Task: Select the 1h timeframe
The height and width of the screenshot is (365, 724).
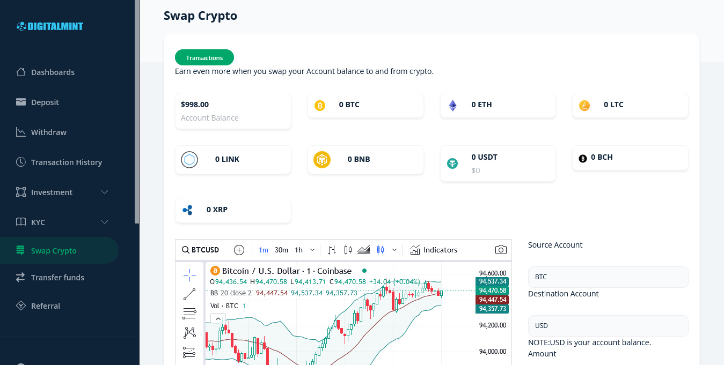Action: click(299, 250)
